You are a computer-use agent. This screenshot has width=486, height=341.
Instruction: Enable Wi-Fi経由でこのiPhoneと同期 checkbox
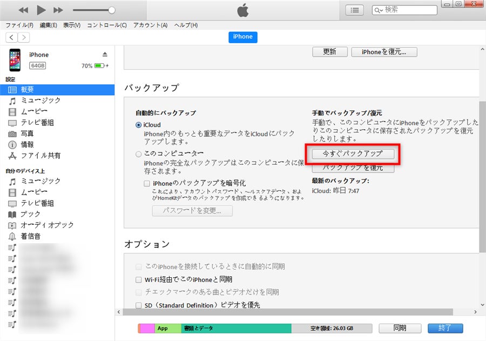[x=139, y=280]
